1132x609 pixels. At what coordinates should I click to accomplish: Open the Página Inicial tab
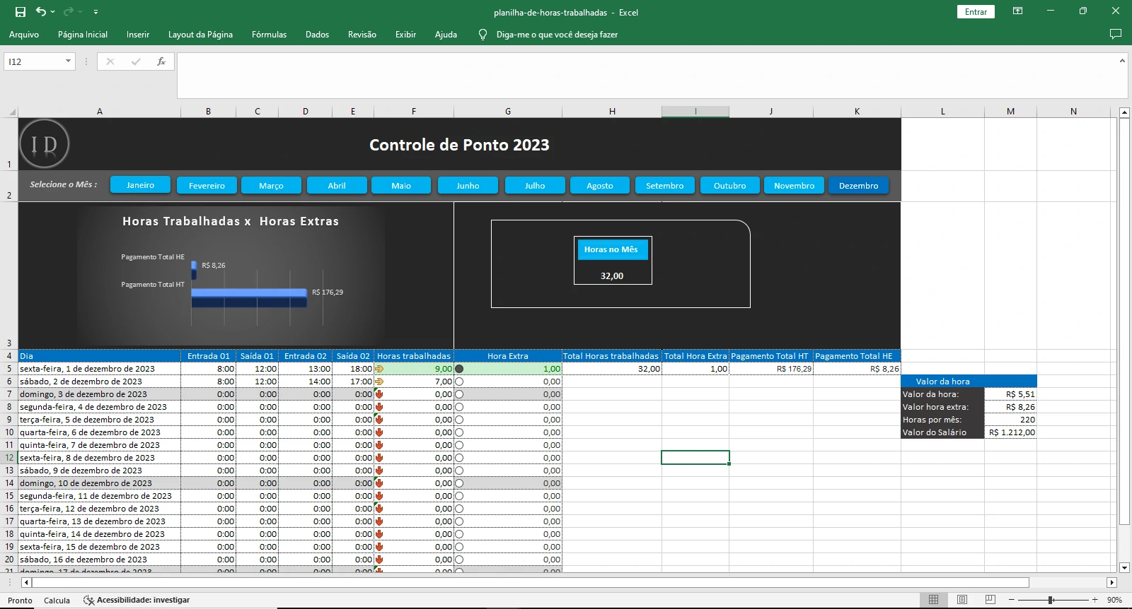click(x=83, y=34)
